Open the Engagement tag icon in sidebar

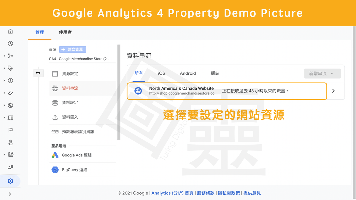[10, 68]
